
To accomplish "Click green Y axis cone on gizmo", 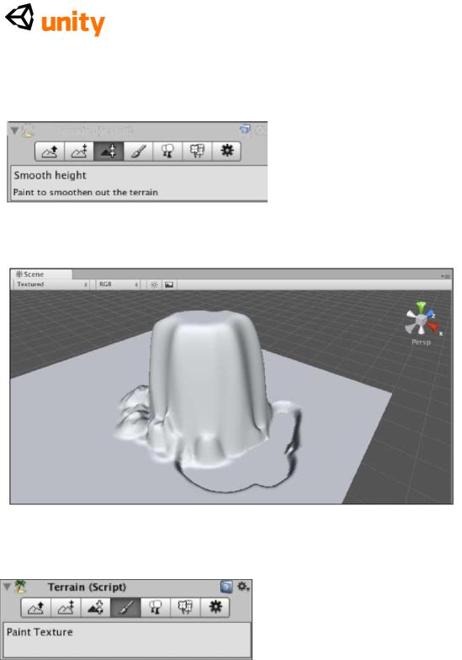I will point(421,306).
